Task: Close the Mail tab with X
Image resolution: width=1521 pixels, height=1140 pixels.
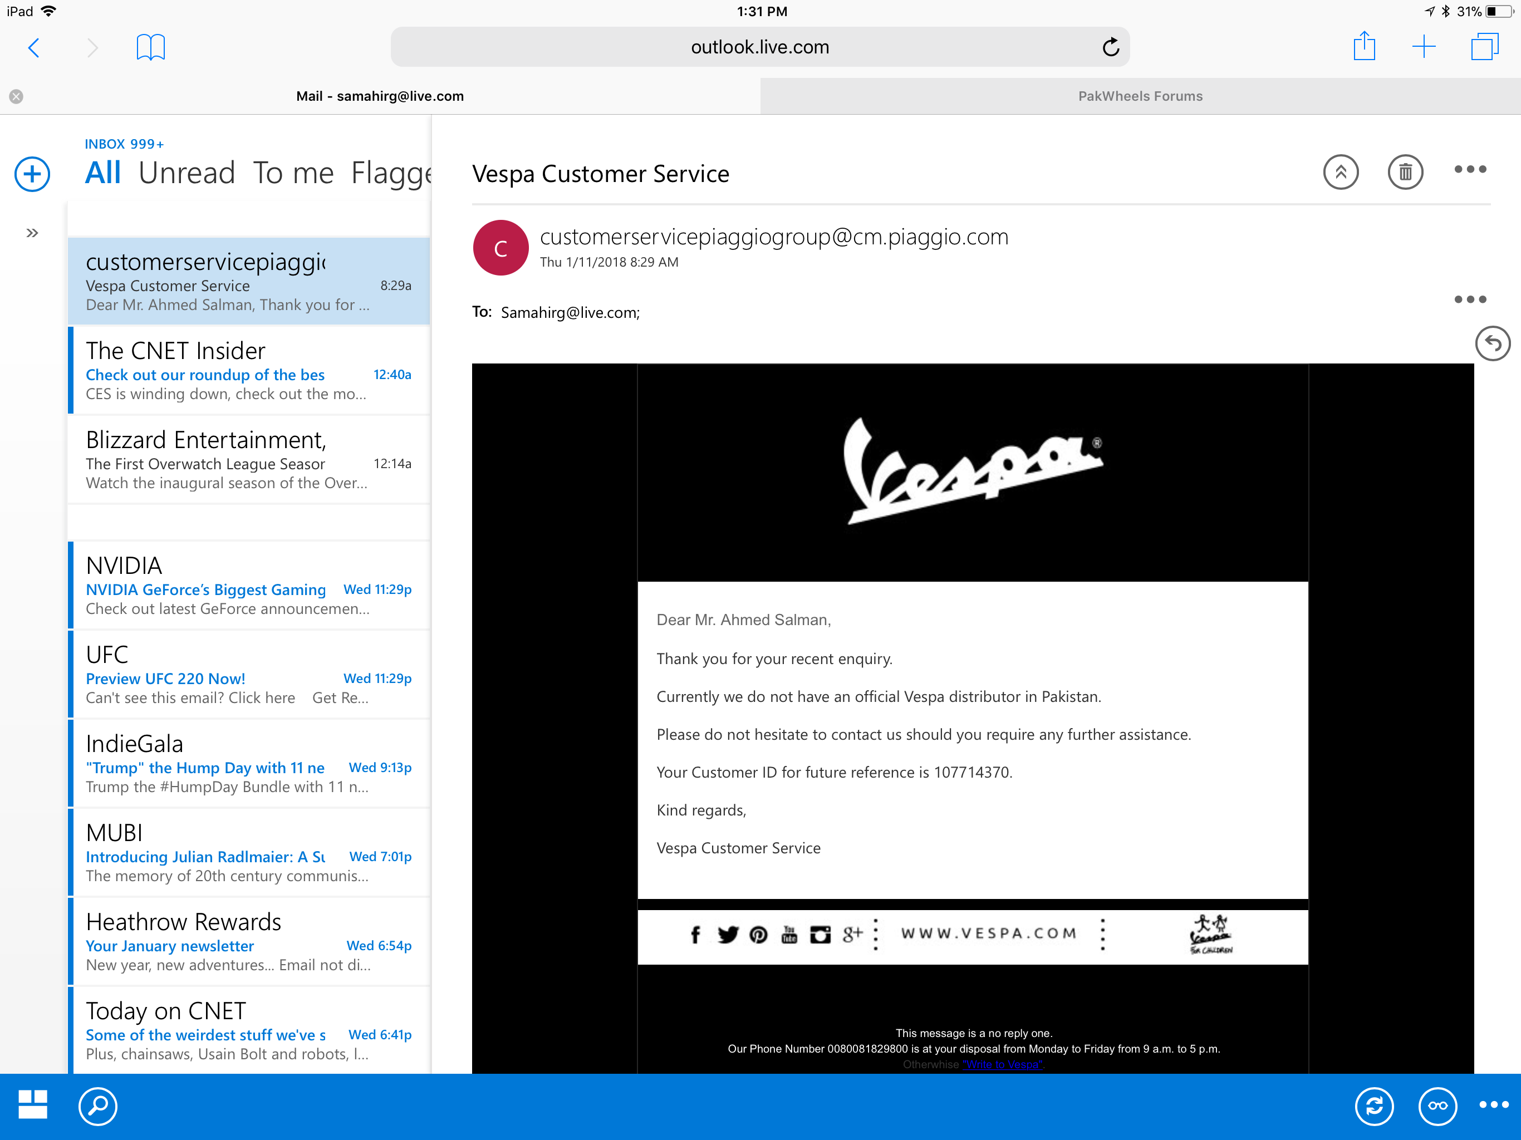Action: (x=17, y=96)
